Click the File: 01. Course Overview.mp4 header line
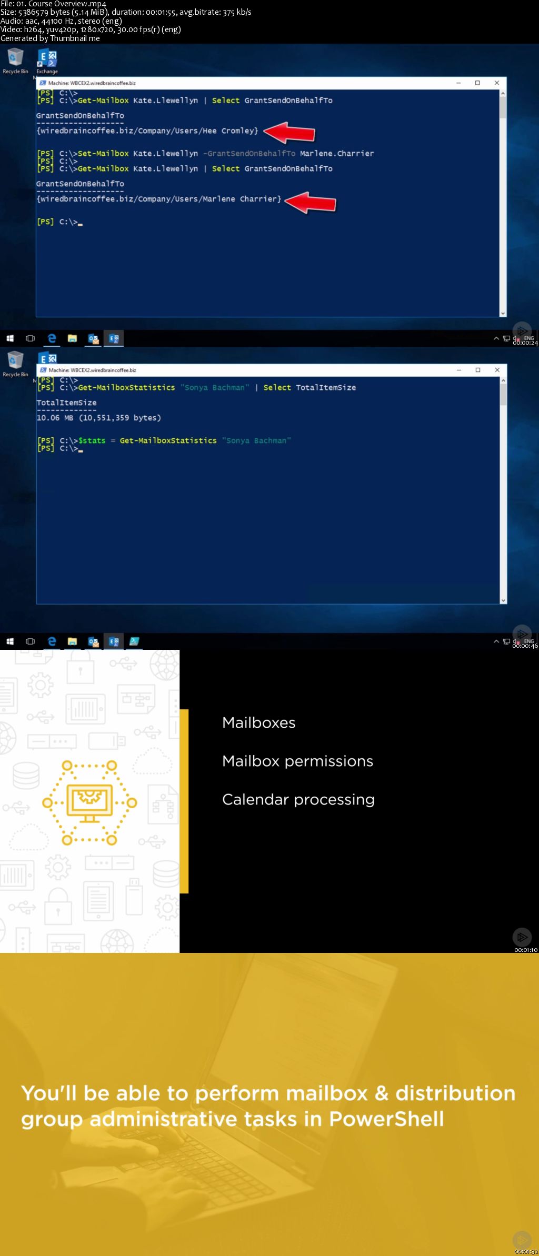 (x=53, y=4)
